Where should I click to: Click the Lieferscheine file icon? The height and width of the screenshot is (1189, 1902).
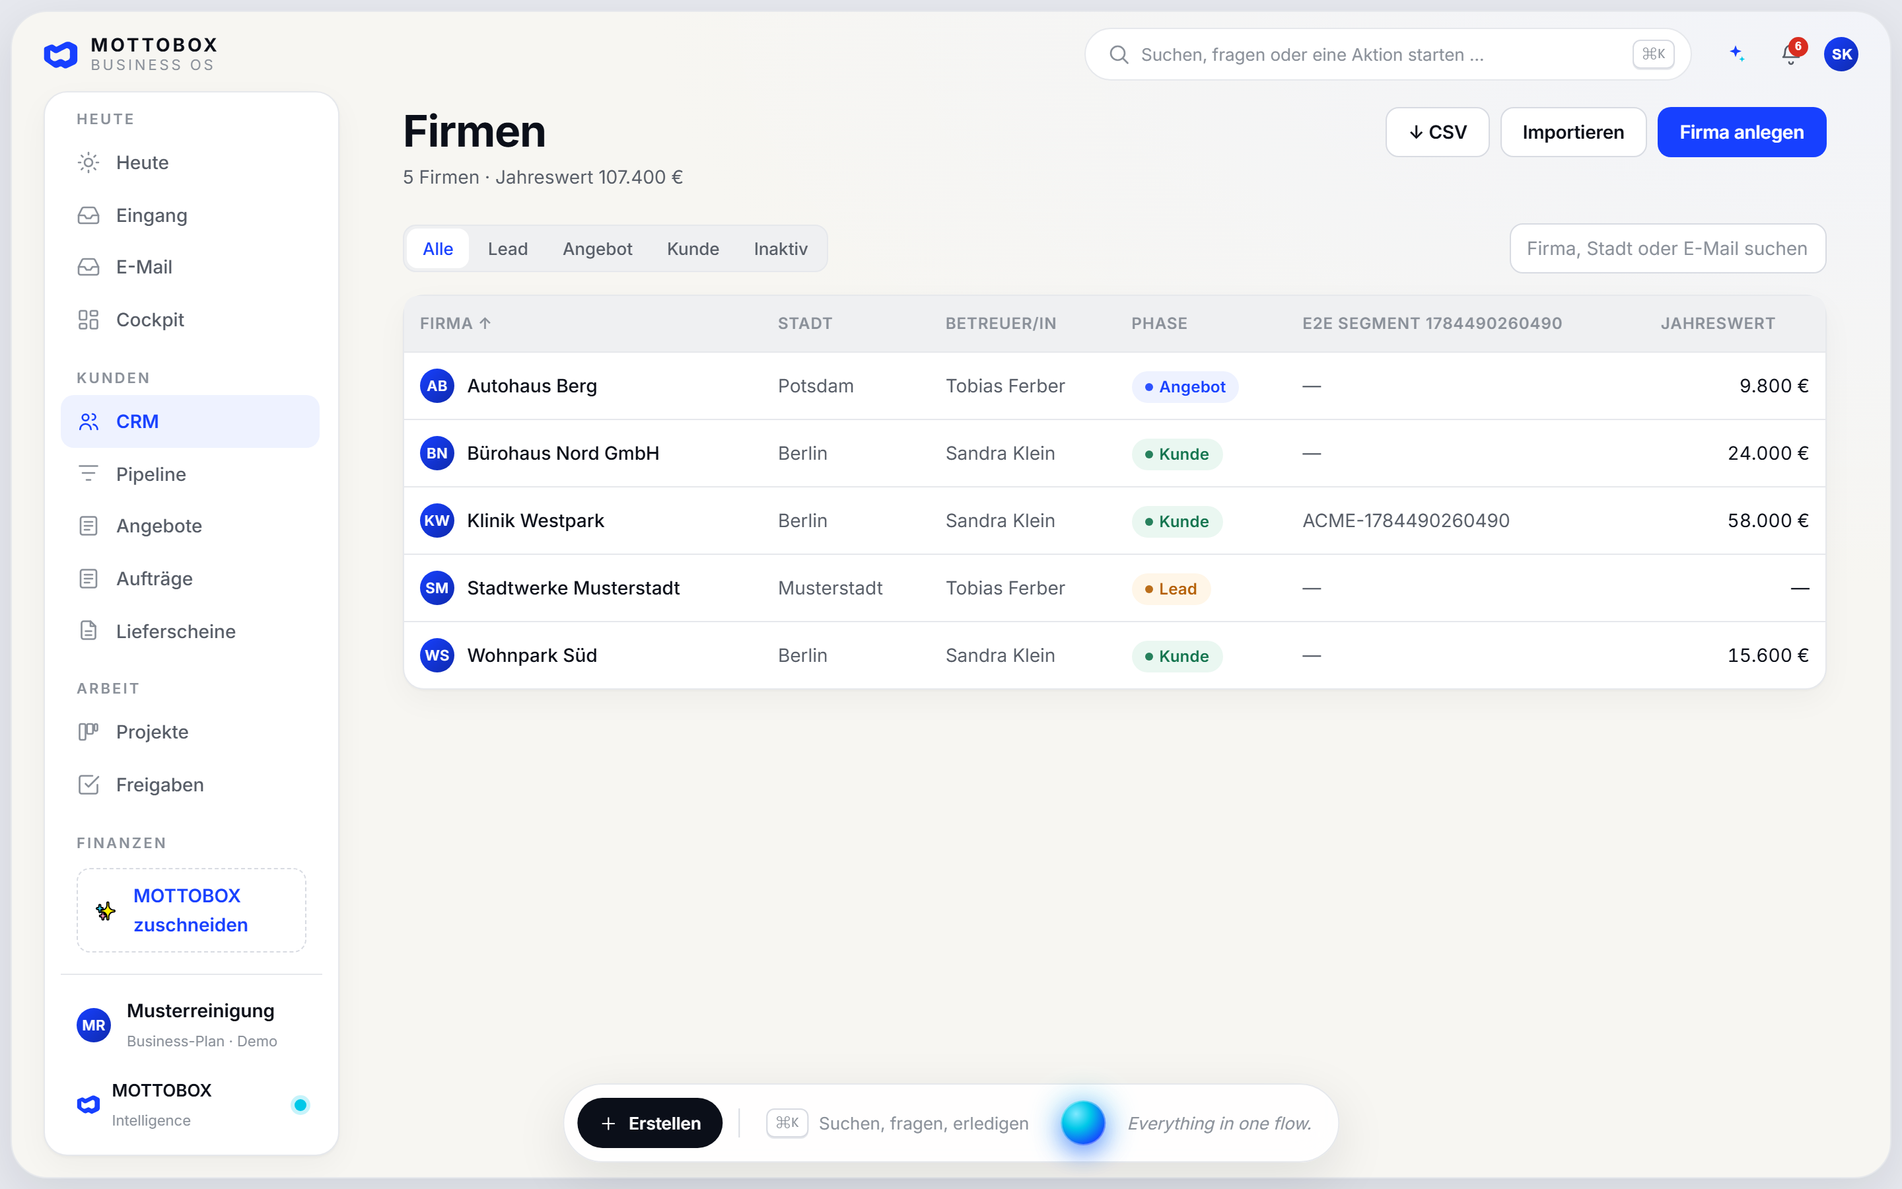click(x=88, y=631)
